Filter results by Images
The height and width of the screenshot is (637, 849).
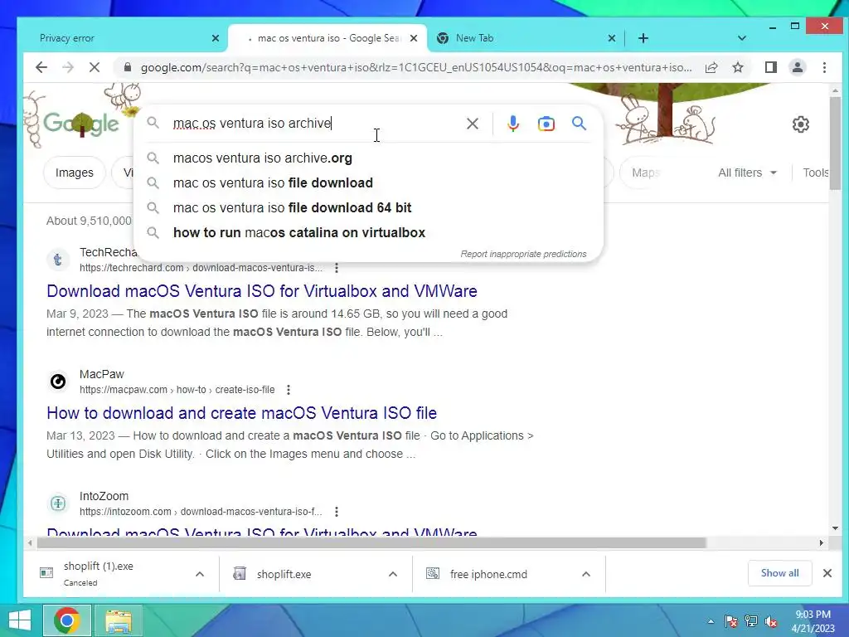(74, 173)
